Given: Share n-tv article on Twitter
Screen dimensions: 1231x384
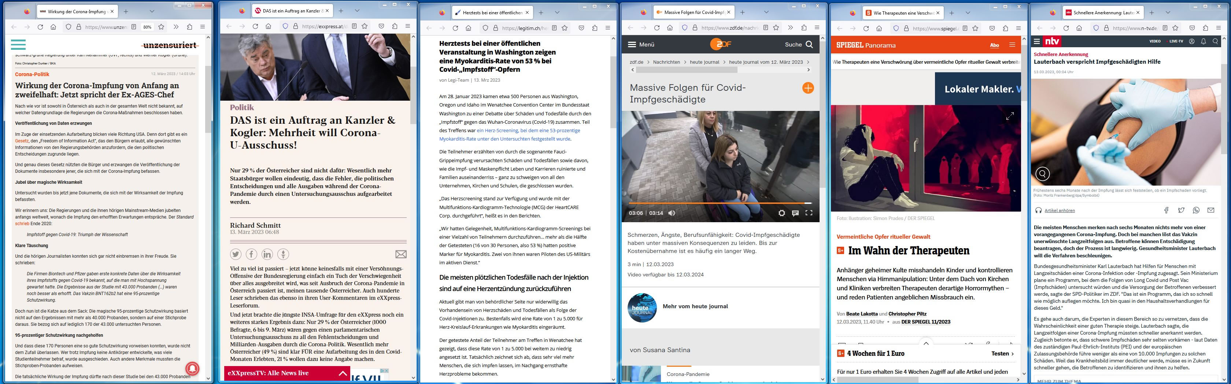Looking at the screenshot, I should click(1181, 210).
